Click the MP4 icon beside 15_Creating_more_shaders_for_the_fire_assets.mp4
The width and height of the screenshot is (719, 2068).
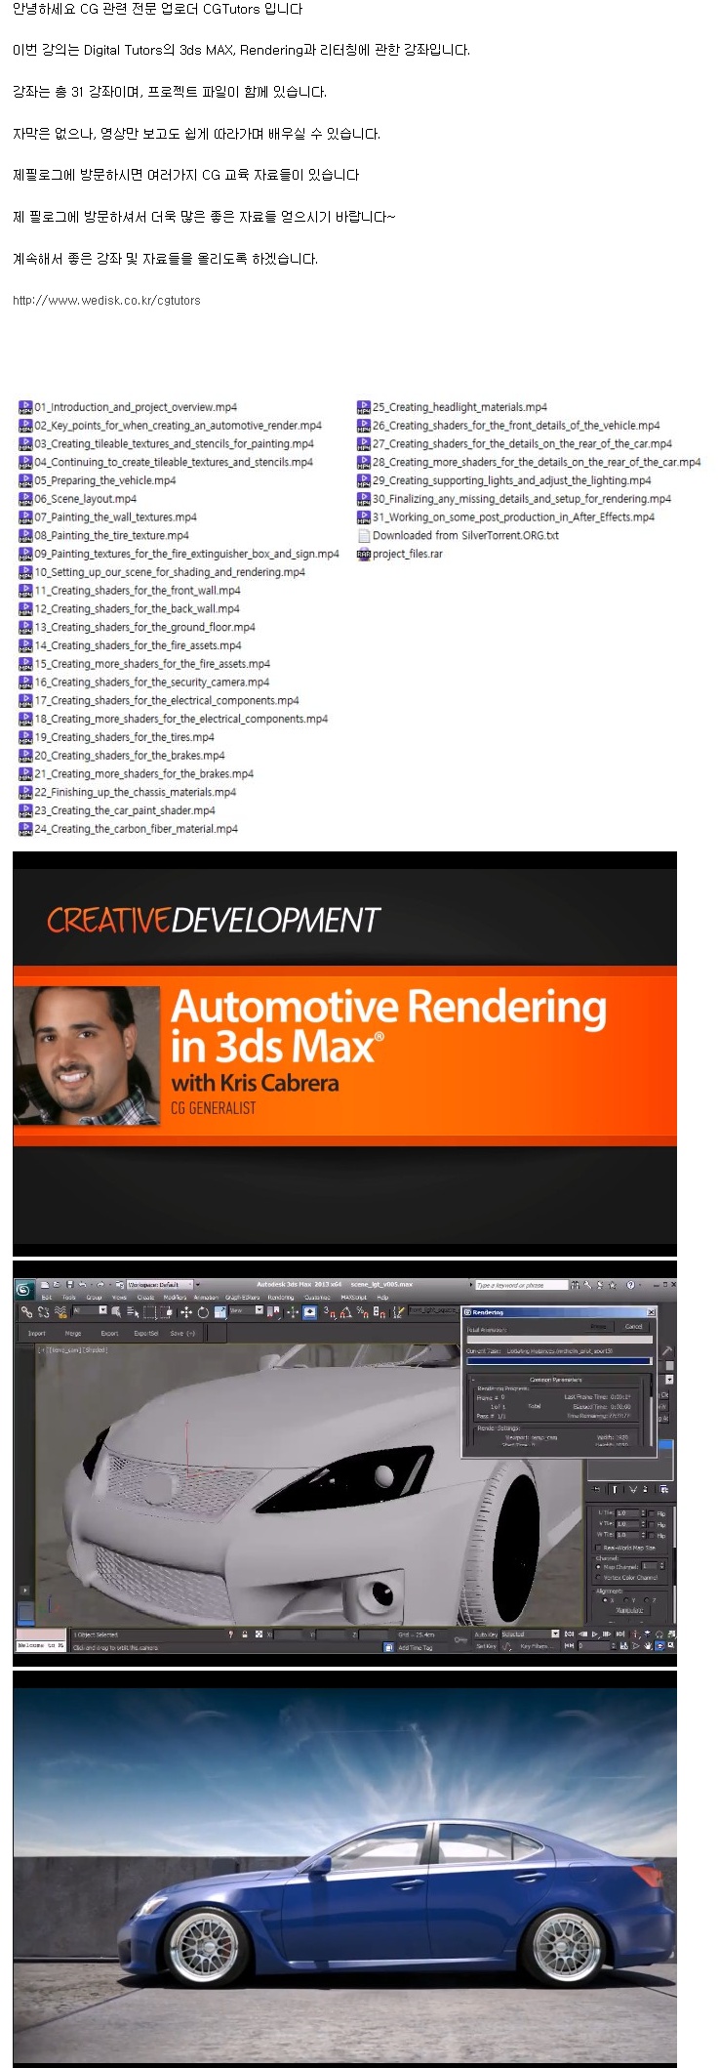pos(26,664)
